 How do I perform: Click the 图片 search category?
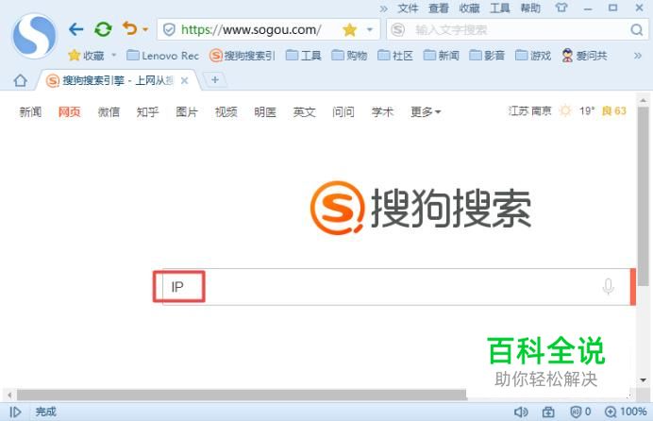click(x=187, y=111)
